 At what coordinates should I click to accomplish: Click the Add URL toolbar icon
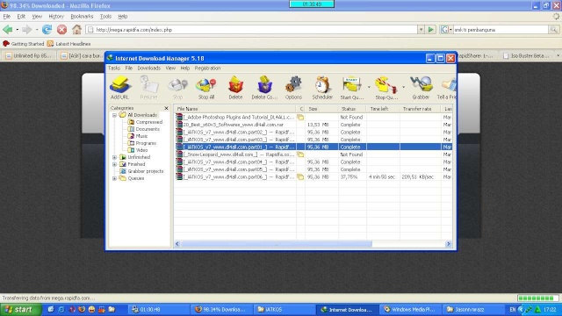pyautogui.click(x=119, y=88)
